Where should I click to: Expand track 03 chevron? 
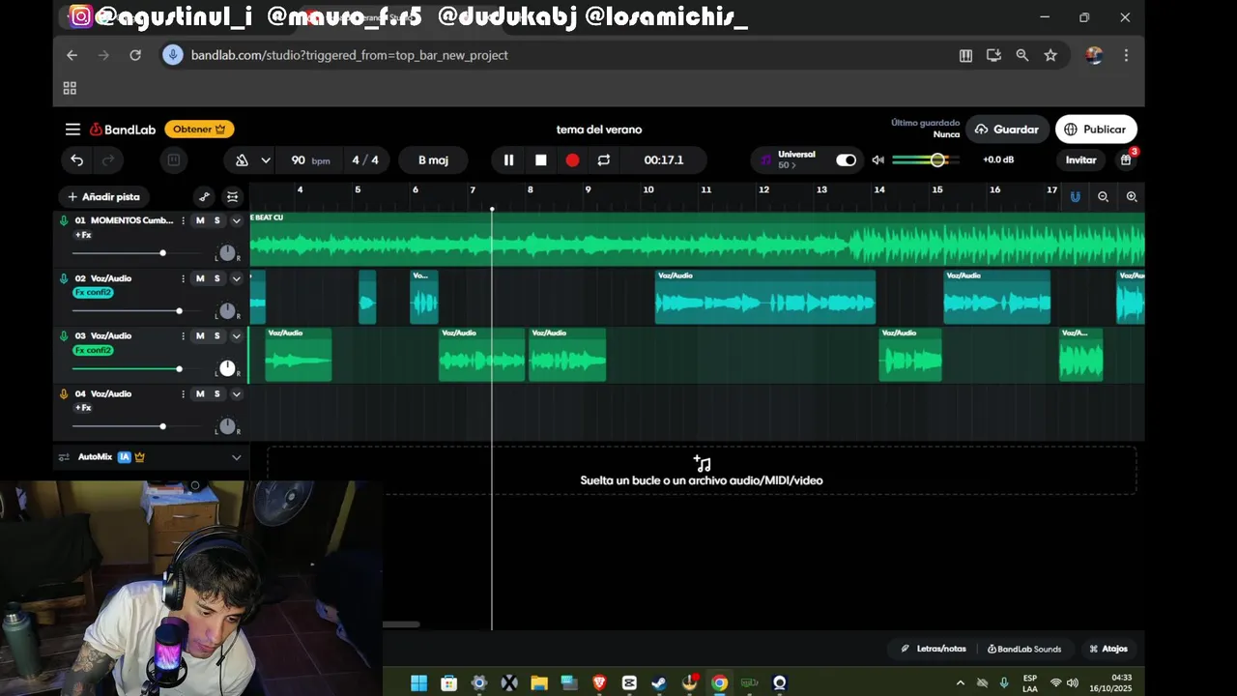coord(236,336)
